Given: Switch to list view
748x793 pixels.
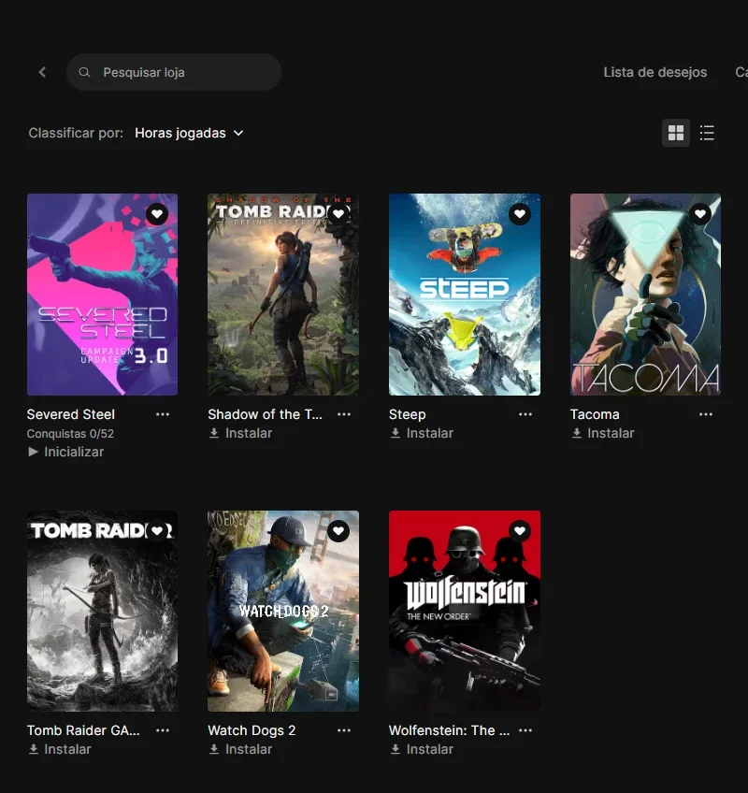Looking at the screenshot, I should 707,133.
